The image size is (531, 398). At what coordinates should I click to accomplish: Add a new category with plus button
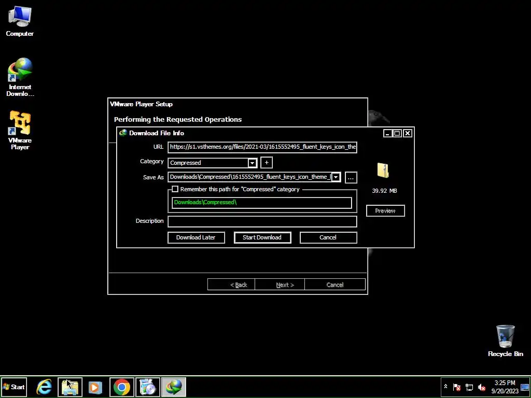click(x=267, y=163)
